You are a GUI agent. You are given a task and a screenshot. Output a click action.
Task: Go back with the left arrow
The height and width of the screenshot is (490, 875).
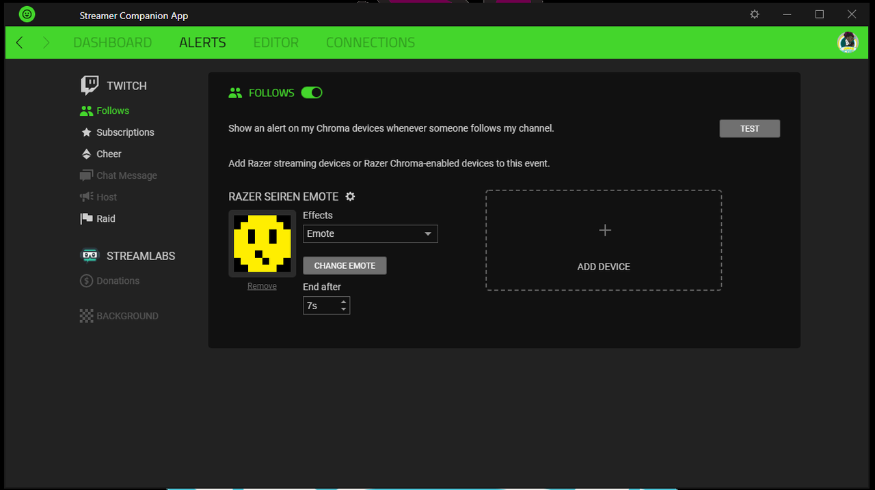click(19, 42)
